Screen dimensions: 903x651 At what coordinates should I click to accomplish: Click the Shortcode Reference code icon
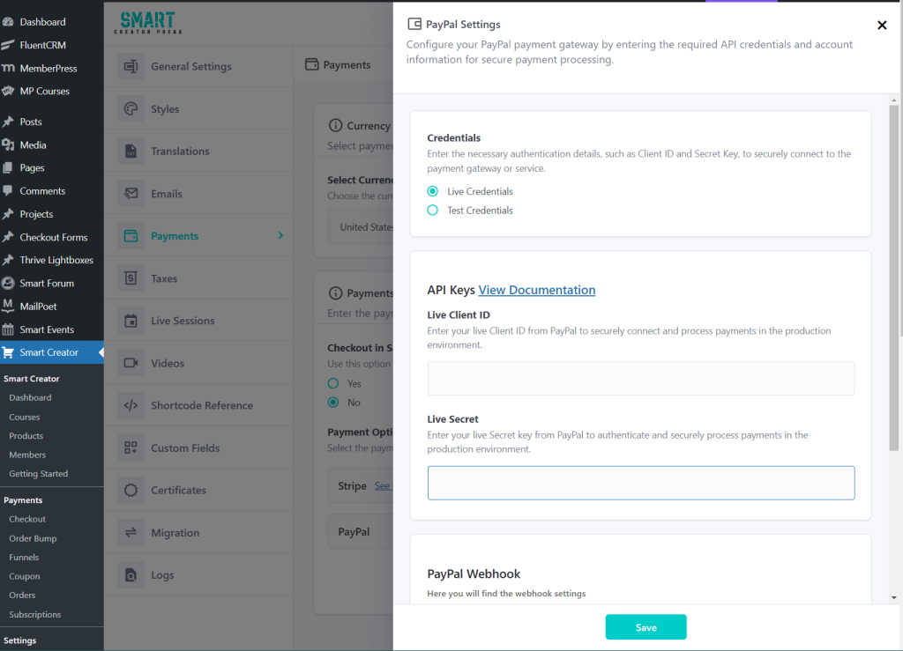pyautogui.click(x=131, y=405)
